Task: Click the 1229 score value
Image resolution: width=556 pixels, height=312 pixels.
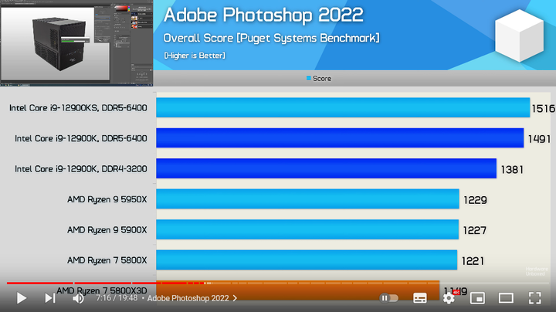Action: 475,200
